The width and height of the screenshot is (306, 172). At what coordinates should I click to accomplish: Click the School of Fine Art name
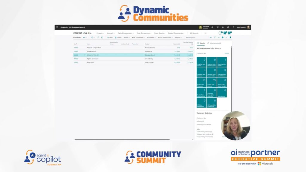coord(93,55)
